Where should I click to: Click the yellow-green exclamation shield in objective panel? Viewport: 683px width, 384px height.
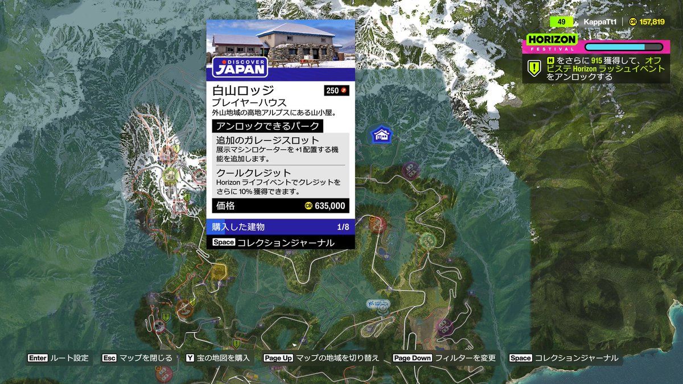click(534, 68)
